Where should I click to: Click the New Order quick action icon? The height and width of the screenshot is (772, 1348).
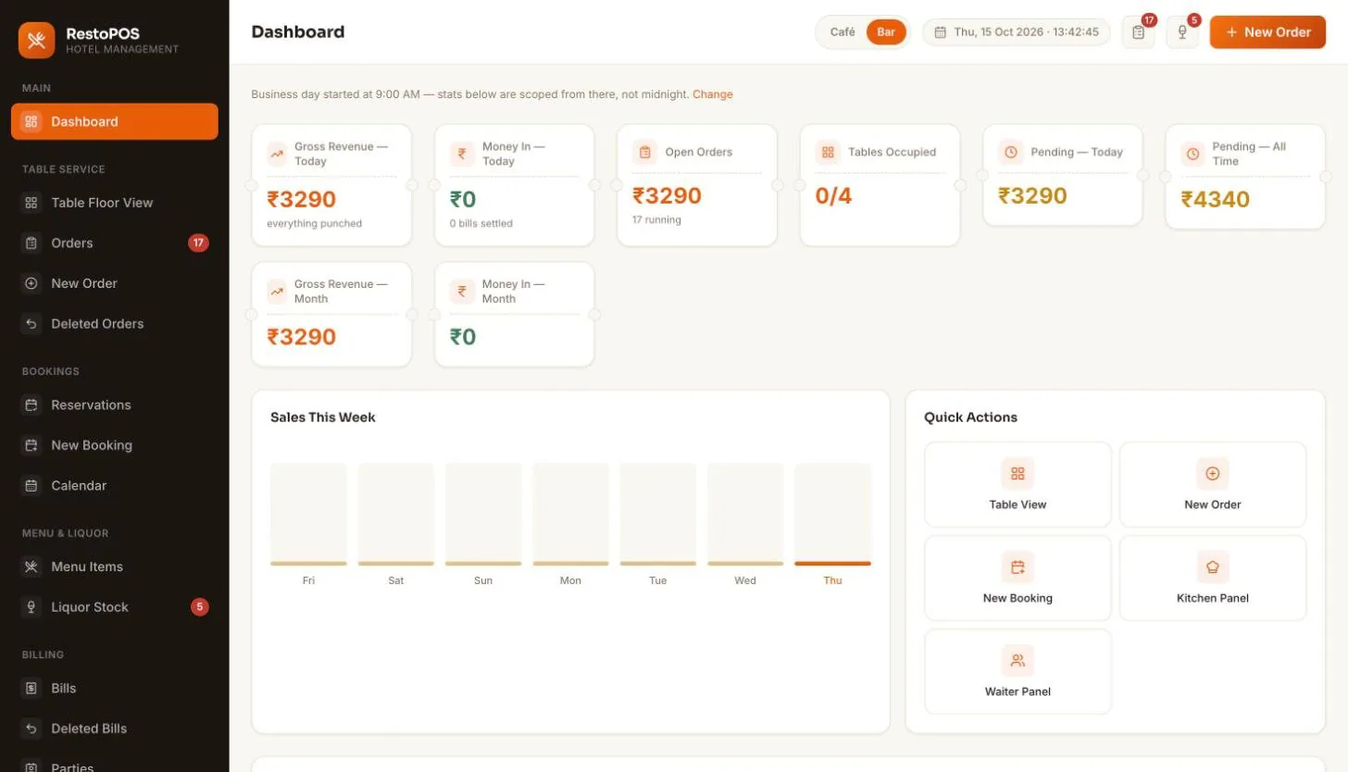click(x=1213, y=473)
